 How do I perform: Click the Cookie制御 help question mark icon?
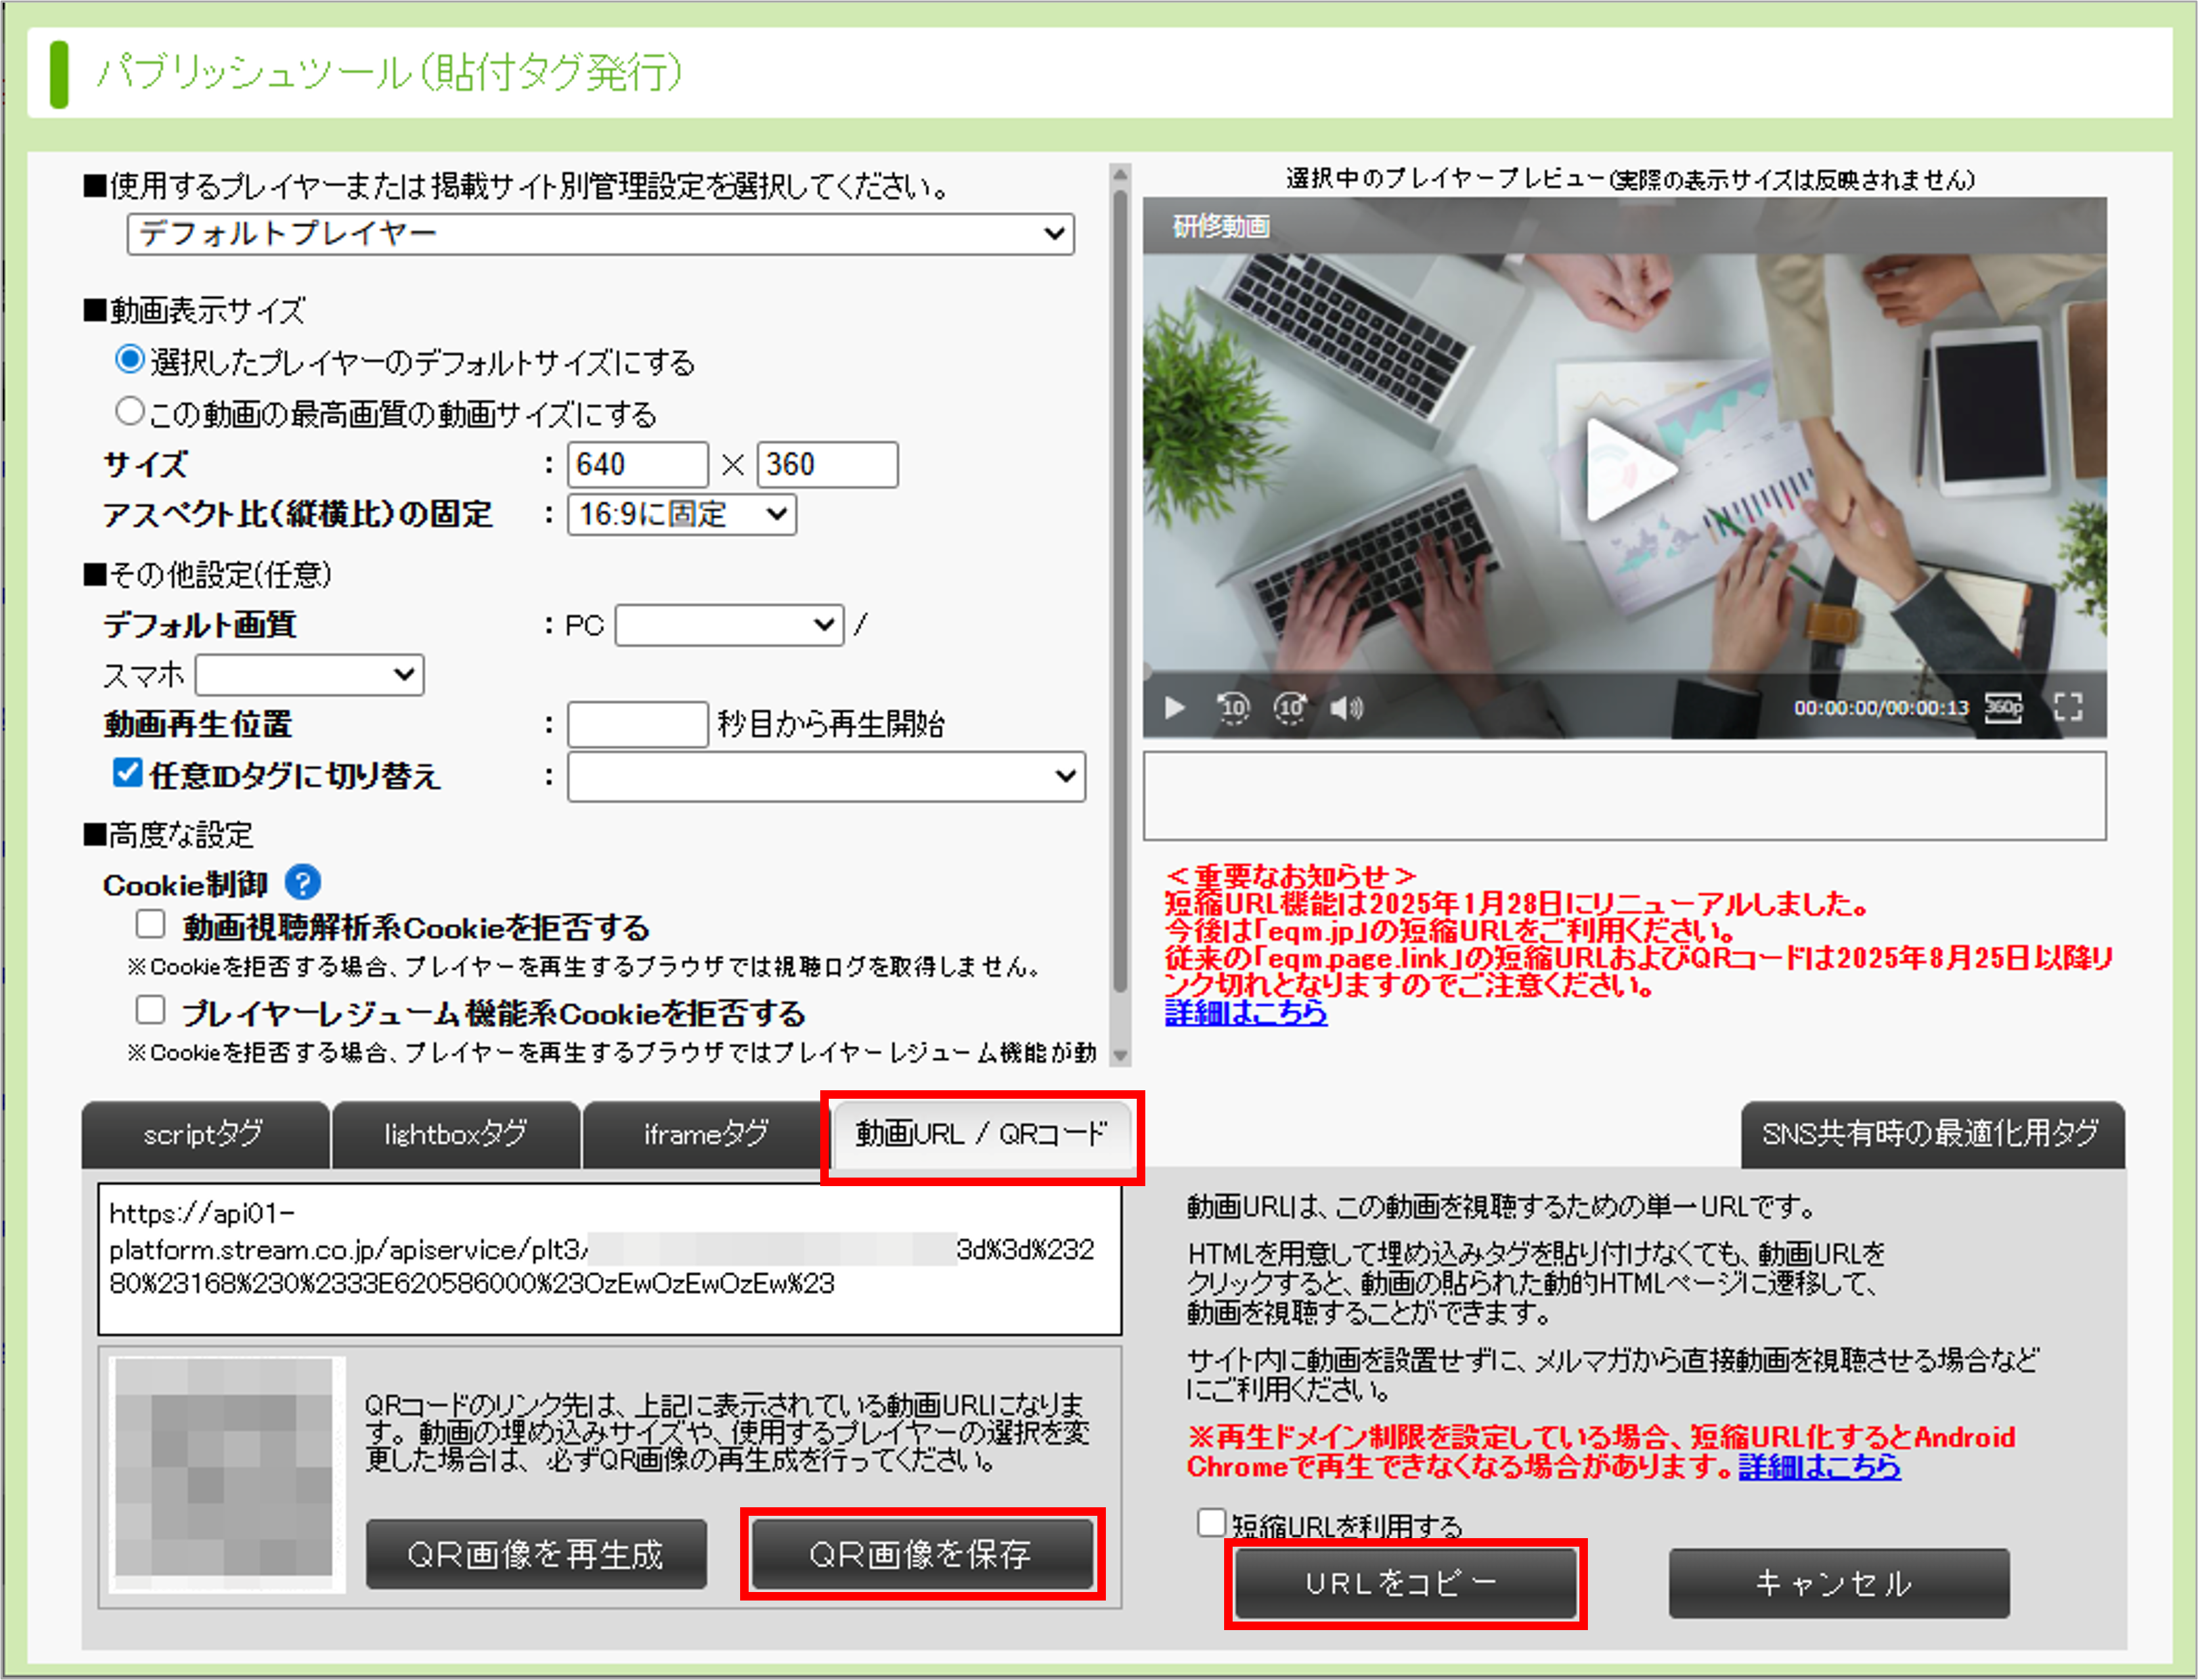(x=303, y=882)
